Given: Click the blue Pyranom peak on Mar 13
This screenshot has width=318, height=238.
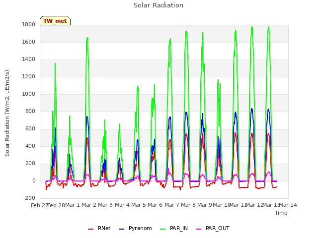Looking at the screenshot, I should [x=268, y=109].
